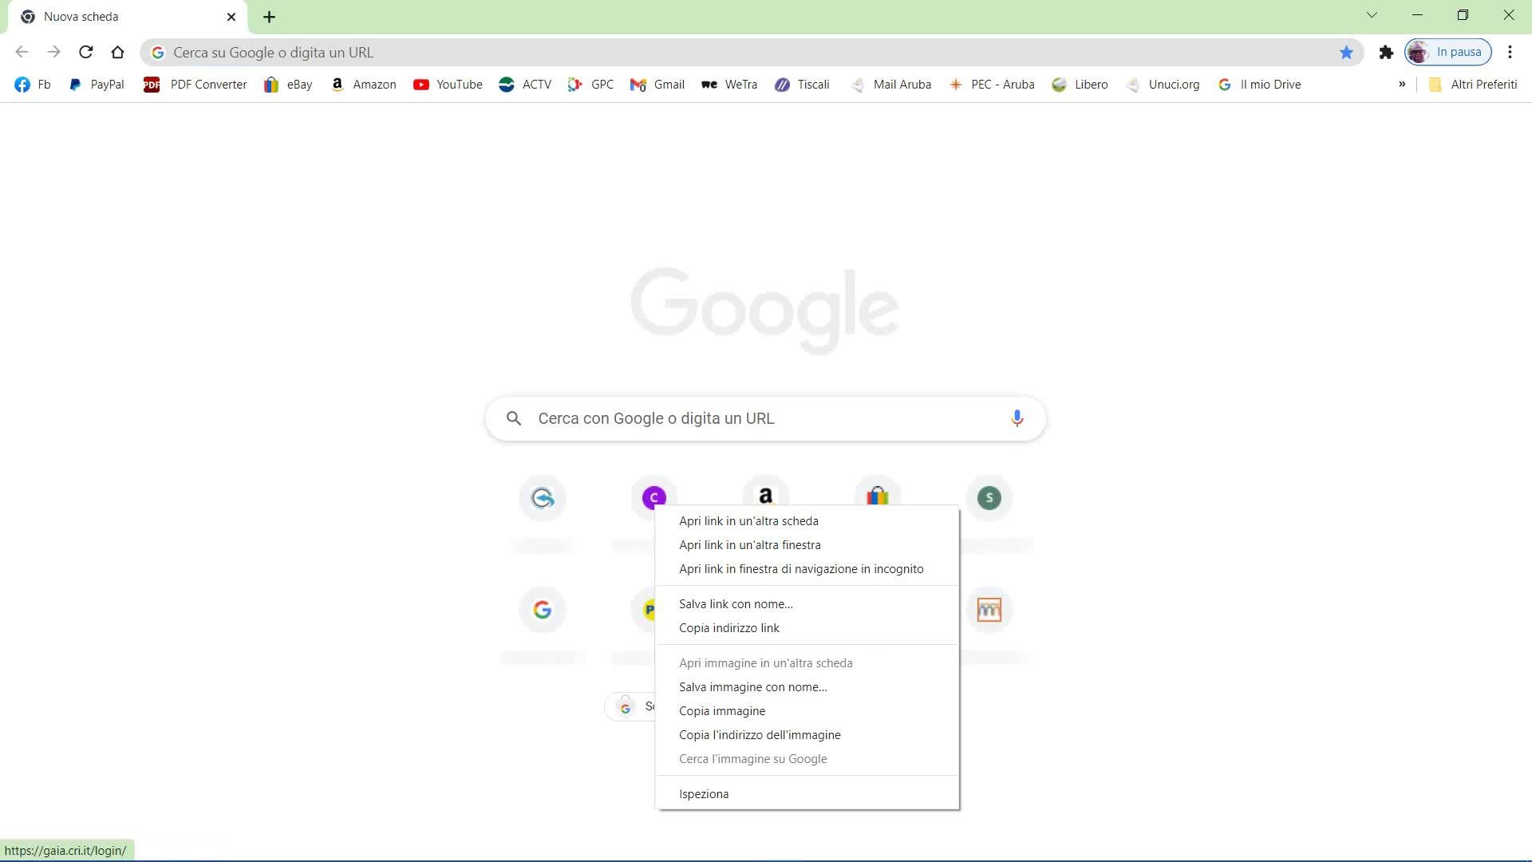Select Salva immagine con nome...
The image size is (1532, 862).
[807, 687]
